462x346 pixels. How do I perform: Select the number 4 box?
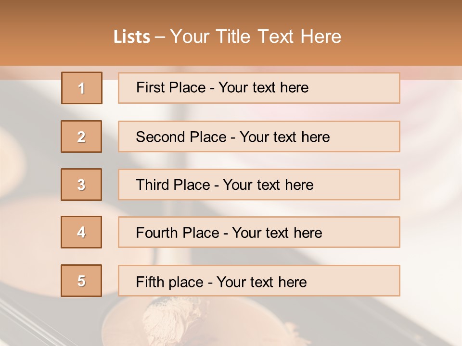[81, 232]
